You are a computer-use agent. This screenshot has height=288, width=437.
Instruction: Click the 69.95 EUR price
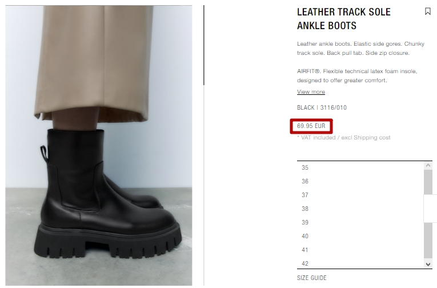pyautogui.click(x=311, y=126)
